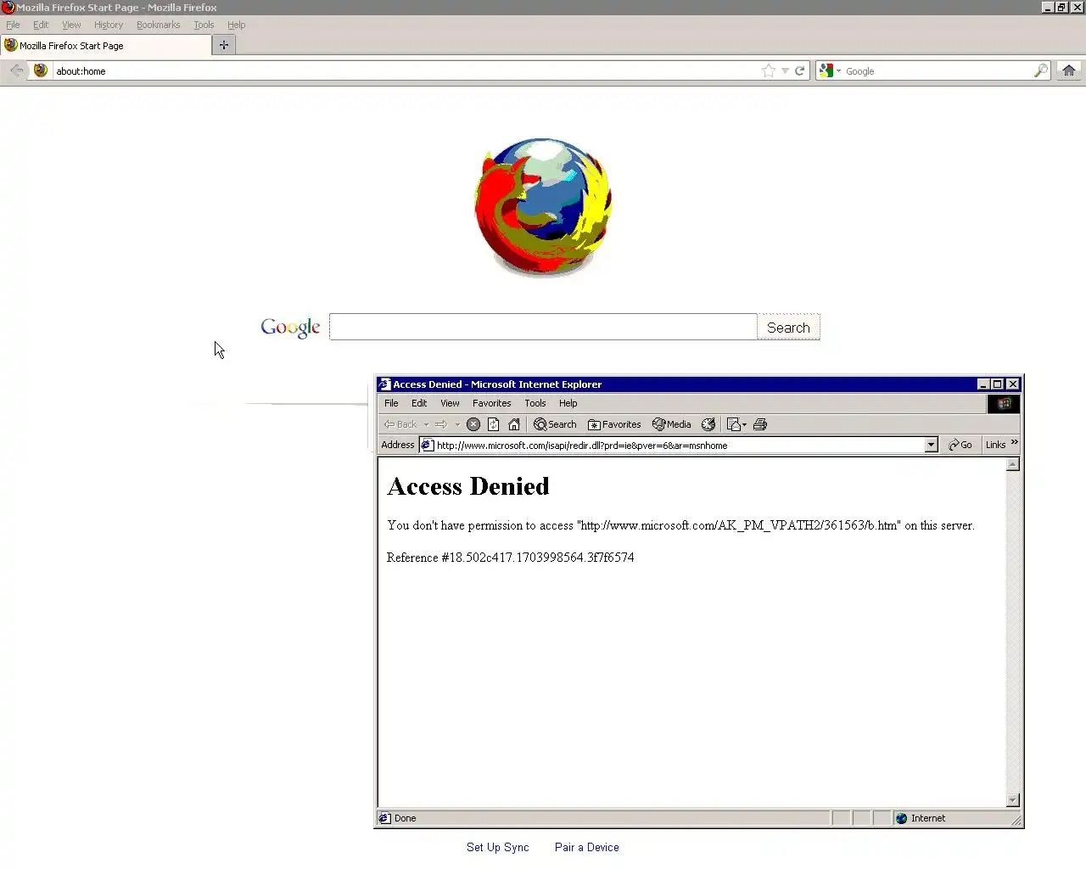This screenshot has width=1086, height=869.
Task: Open the Search pane in Internet Explorer
Action: pyautogui.click(x=556, y=424)
